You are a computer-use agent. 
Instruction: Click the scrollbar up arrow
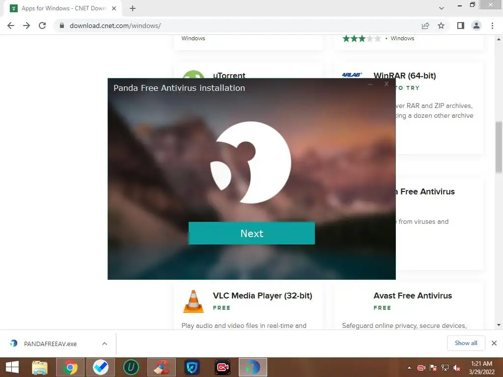pyautogui.click(x=499, y=39)
